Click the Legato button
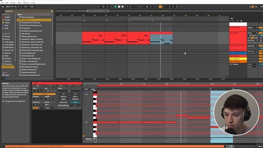Screen dimensions: 263x148 tap(63, 99)
